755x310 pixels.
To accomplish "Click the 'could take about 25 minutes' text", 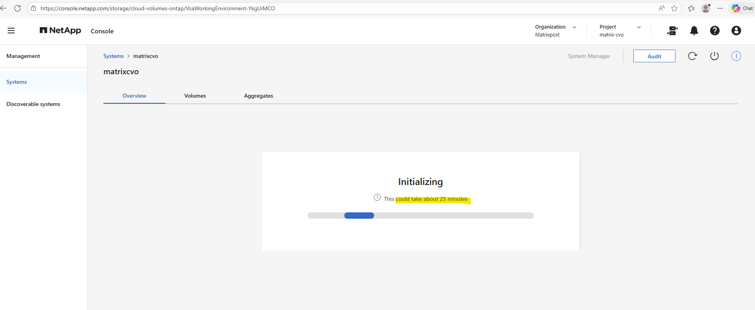I will click(432, 199).
